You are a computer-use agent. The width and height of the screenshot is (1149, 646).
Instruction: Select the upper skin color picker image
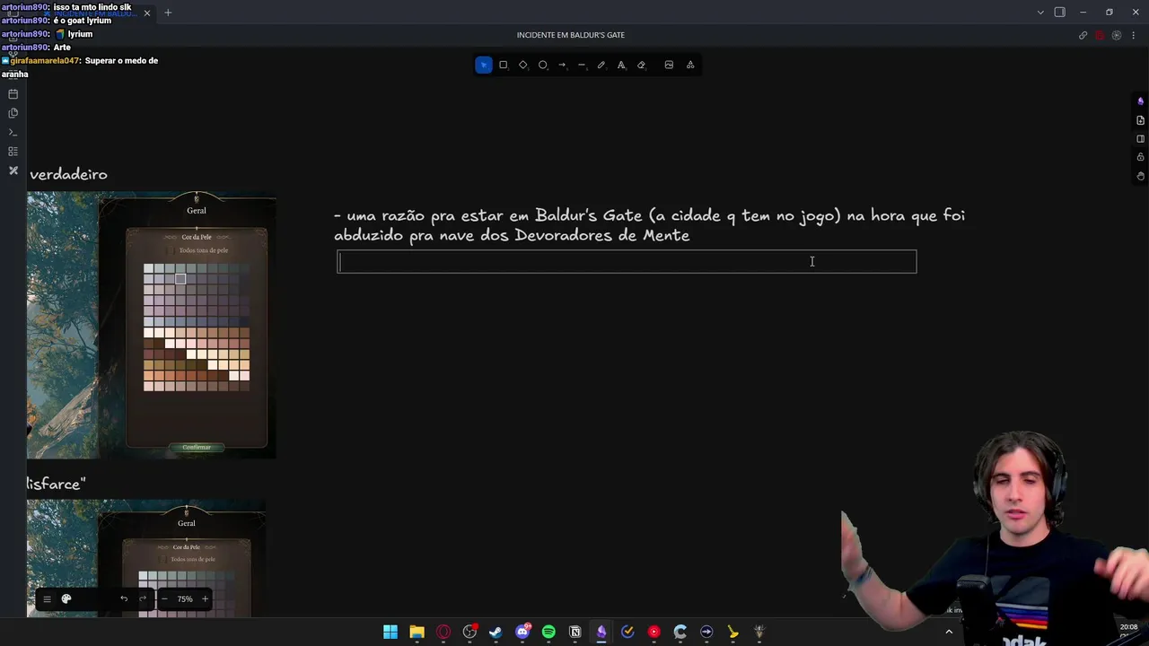152,325
